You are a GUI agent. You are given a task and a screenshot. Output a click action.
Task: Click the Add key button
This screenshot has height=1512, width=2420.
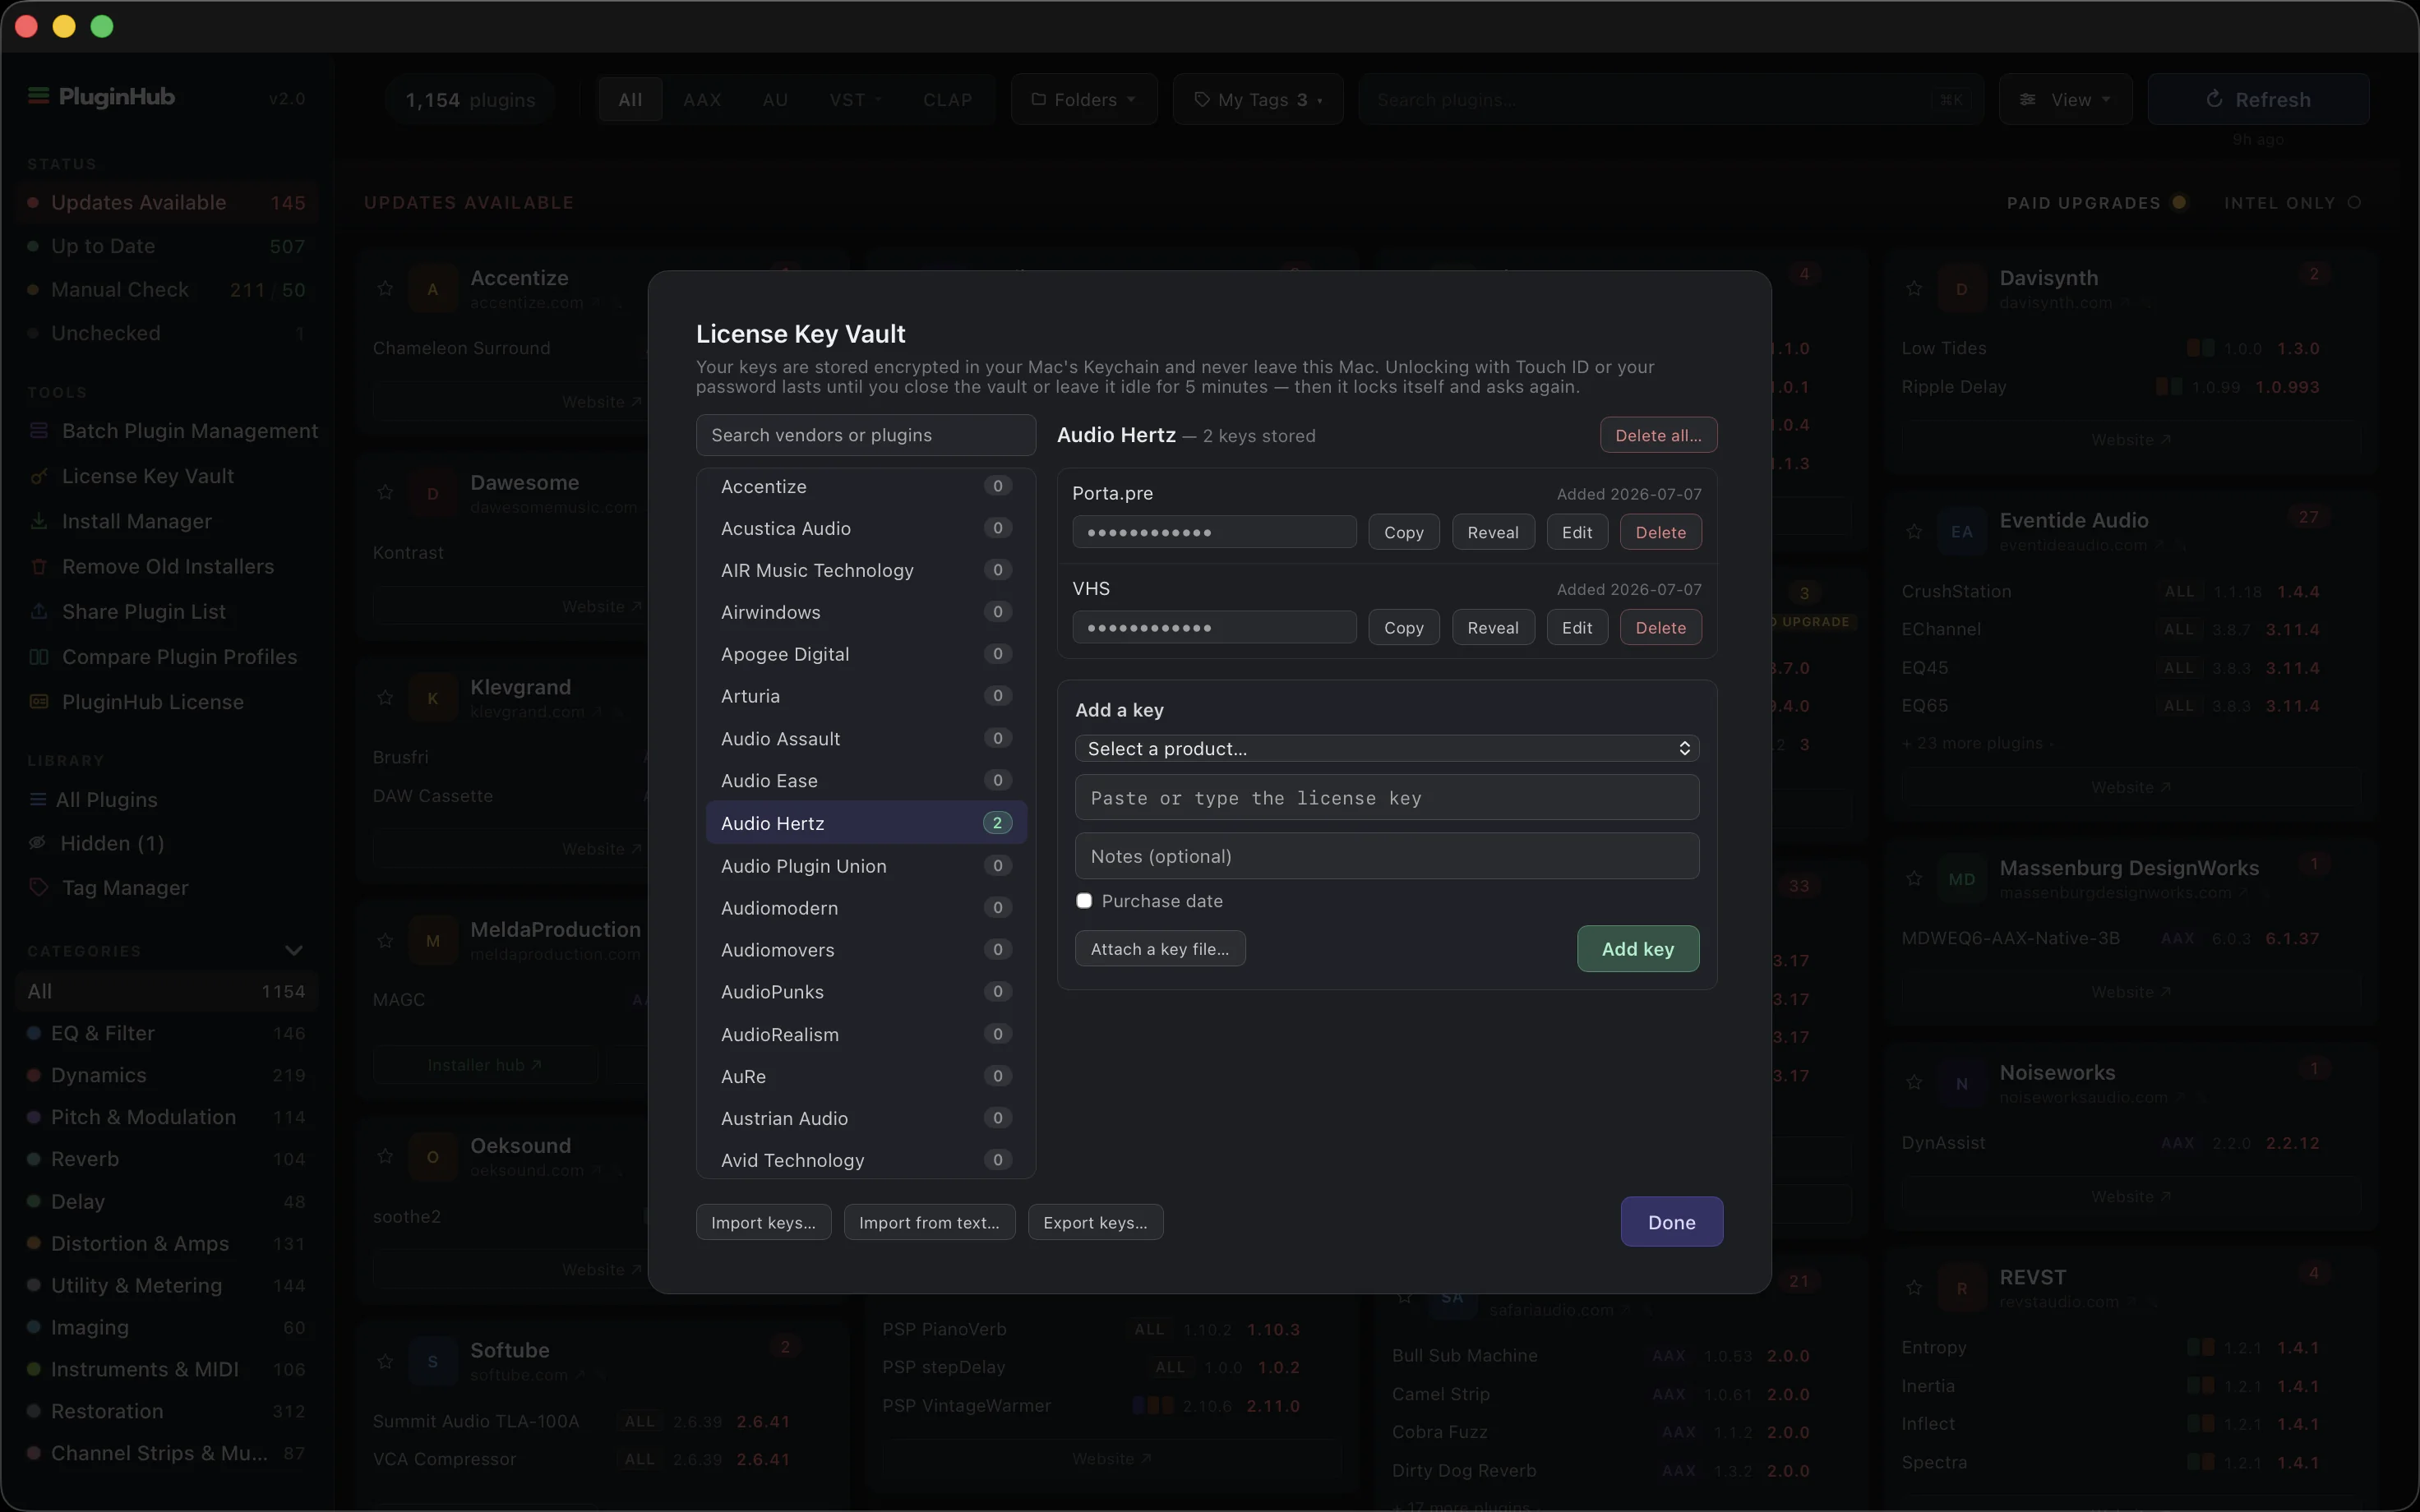coord(1638,949)
